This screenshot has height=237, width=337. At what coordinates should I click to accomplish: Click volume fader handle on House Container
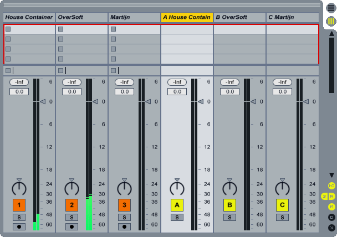point(43,101)
